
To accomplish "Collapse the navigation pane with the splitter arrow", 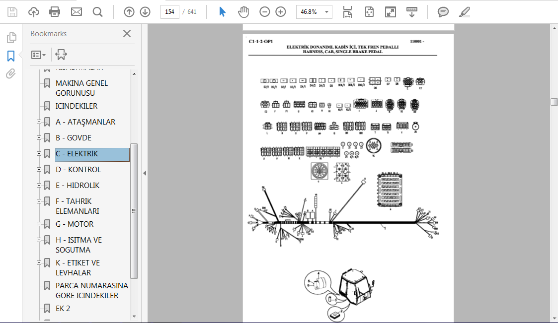I will (145, 173).
